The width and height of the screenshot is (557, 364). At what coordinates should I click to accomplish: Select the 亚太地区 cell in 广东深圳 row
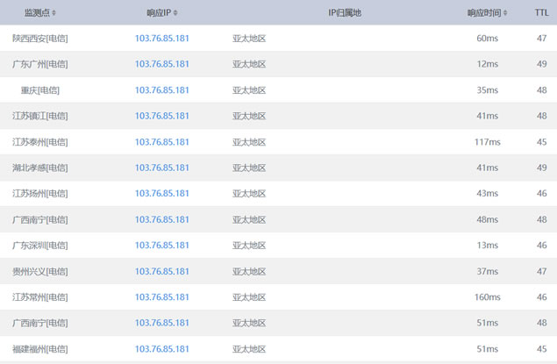click(x=249, y=246)
